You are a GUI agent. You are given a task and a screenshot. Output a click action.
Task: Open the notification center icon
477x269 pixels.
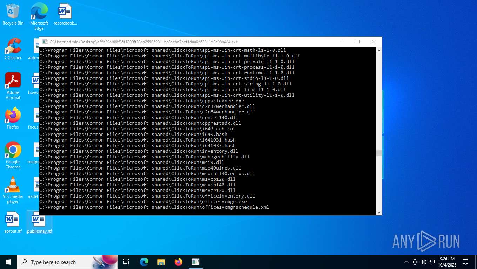(x=465, y=262)
